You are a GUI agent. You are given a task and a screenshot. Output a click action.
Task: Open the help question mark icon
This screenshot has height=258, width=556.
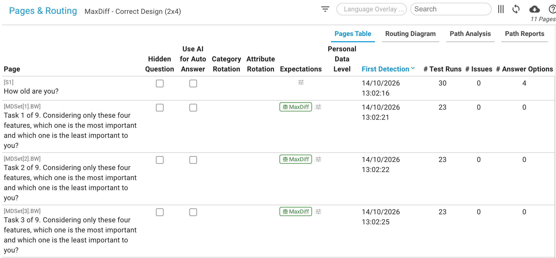coord(552,9)
